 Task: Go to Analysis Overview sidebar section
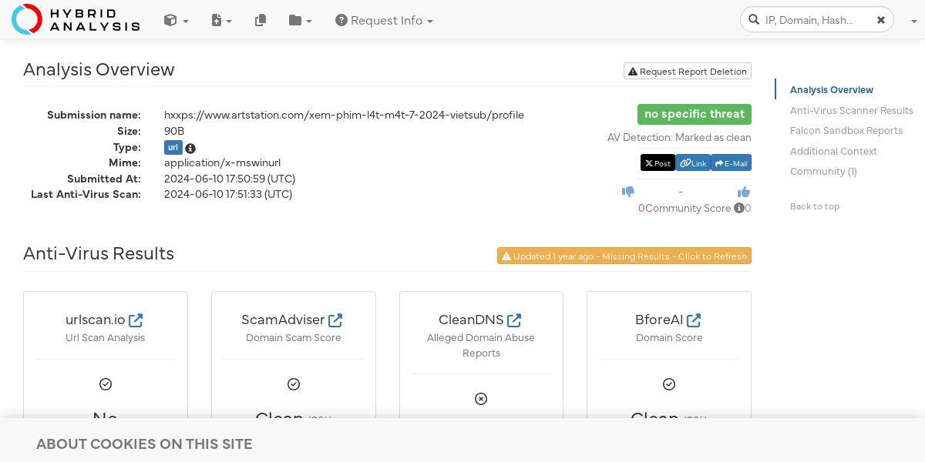[x=832, y=90]
